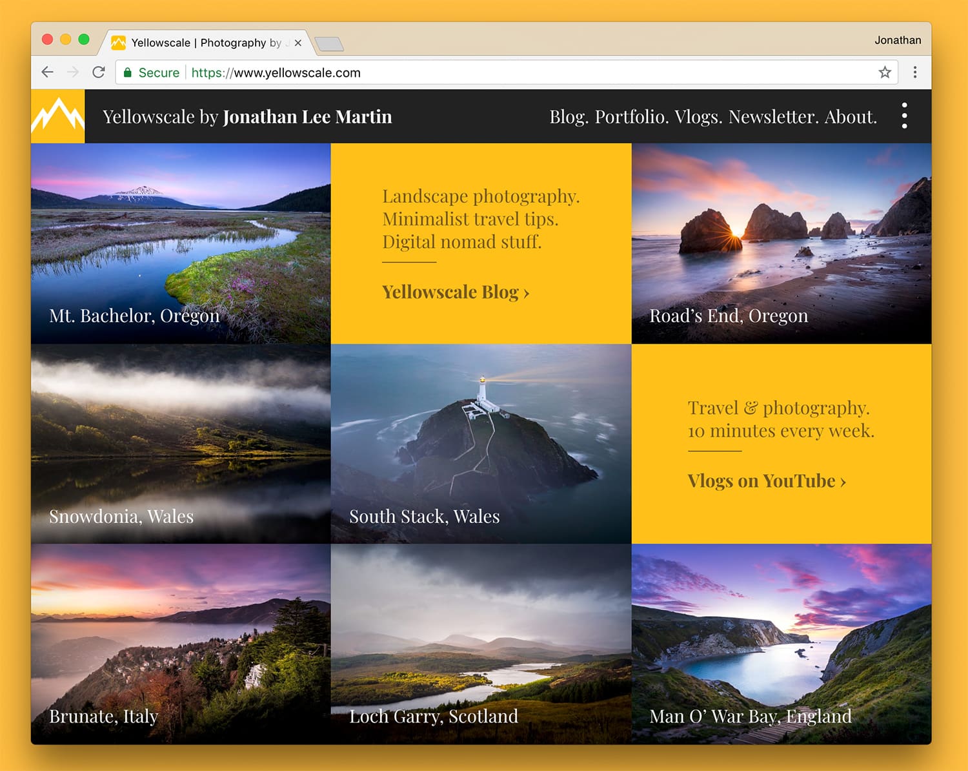Click the 'Landscape photography.' tagline text
This screenshot has height=771, width=968.
tap(481, 196)
